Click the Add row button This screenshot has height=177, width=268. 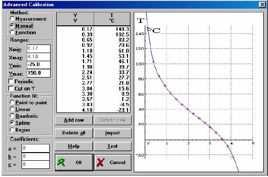[74, 120]
